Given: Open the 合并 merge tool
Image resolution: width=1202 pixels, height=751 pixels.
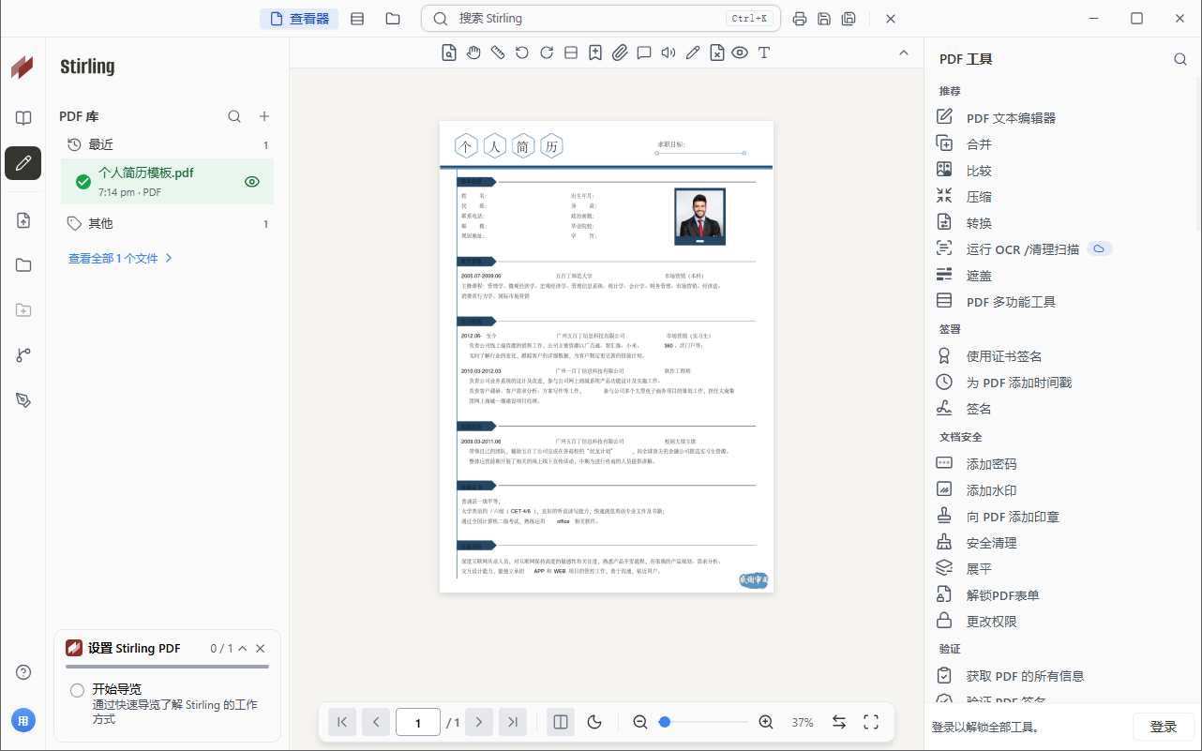Looking at the screenshot, I should click(979, 144).
